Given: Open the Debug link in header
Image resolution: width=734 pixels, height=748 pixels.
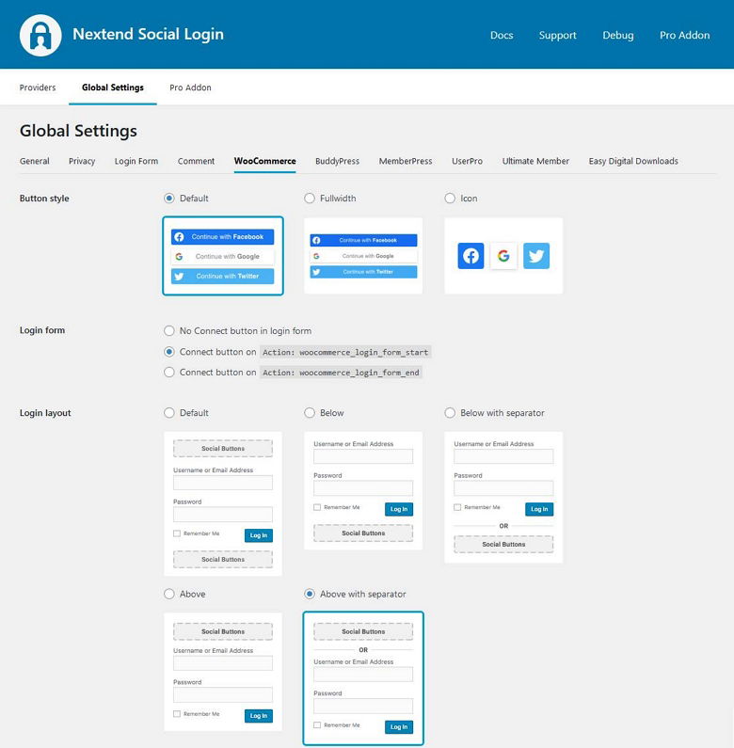Looking at the screenshot, I should [x=617, y=36].
